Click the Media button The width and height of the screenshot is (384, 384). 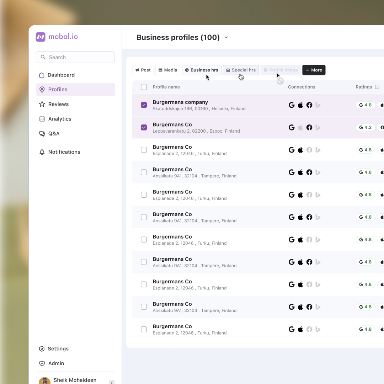point(168,70)
